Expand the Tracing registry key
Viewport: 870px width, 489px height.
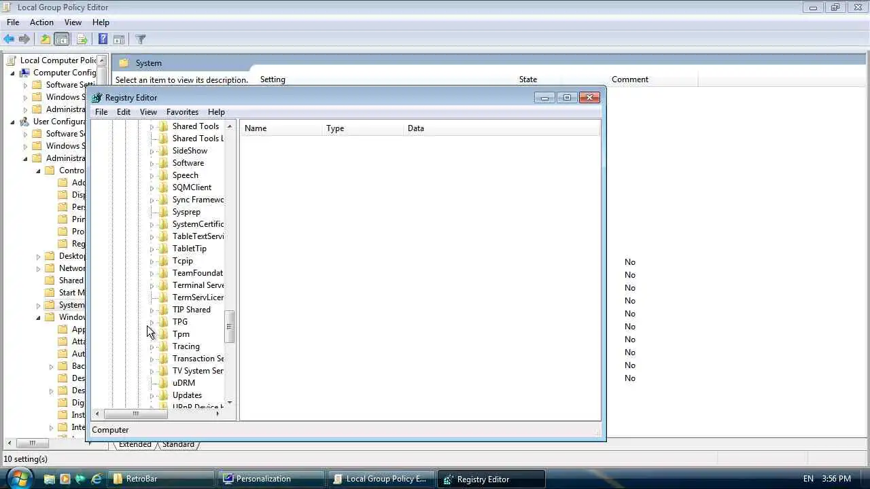(152, 346)
